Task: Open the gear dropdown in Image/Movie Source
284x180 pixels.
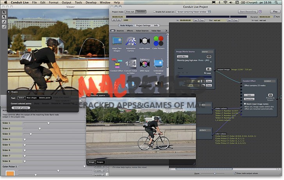Action: 209,69
